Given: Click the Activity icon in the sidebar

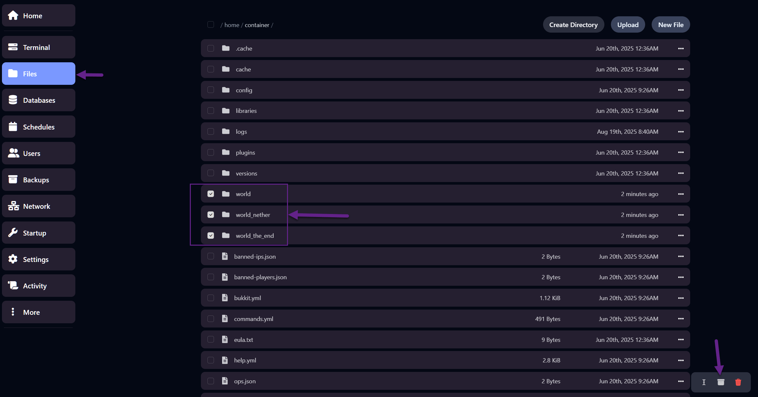Looking at the screenshot, I should [13, 285].
